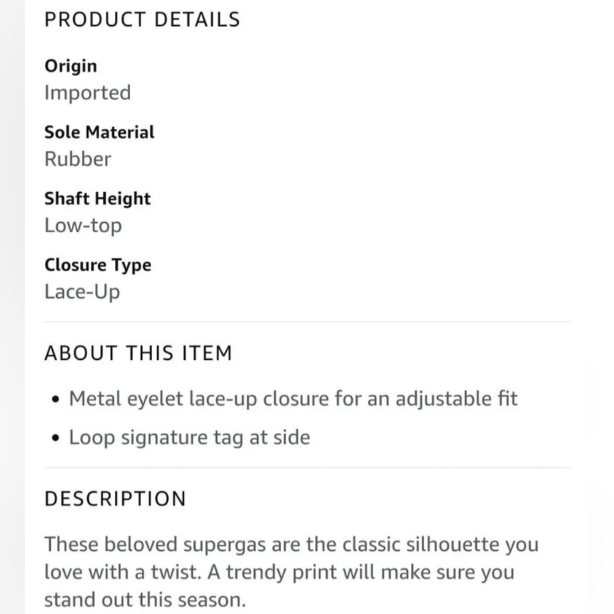
Task: Click the Origin label
Action: click(x=71, y=66)
